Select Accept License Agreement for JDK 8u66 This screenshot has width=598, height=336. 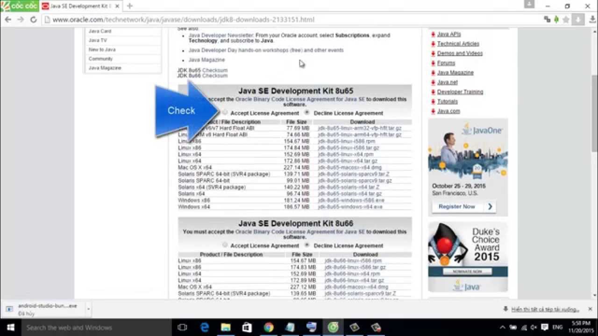[x=225, y=245]
